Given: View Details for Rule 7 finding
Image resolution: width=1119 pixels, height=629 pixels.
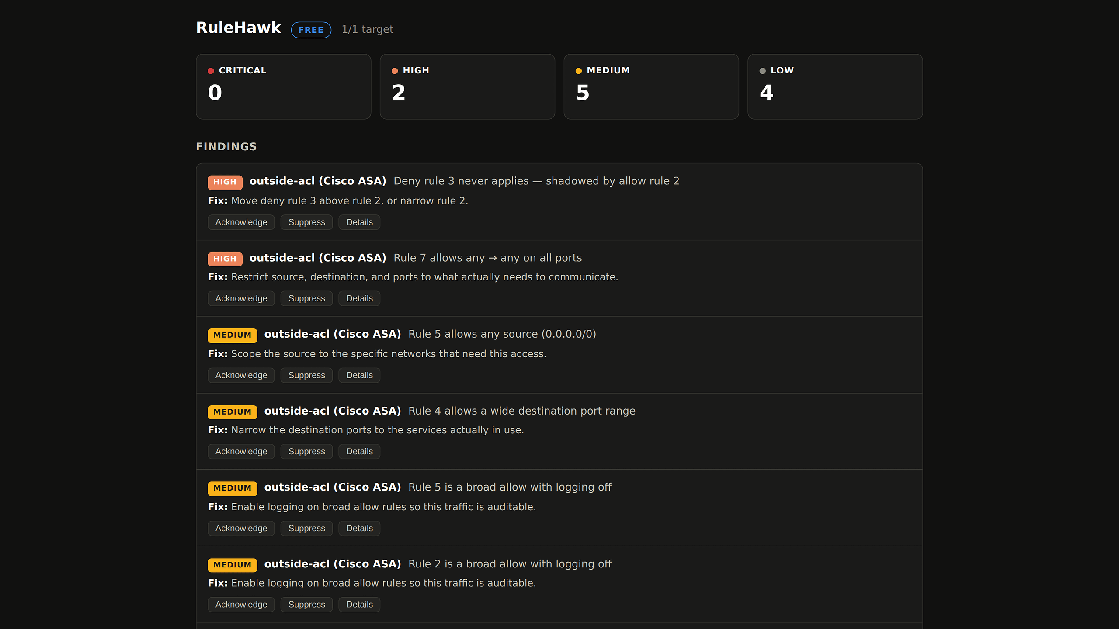Looking at the screenshot, I should tap(359, 298).
